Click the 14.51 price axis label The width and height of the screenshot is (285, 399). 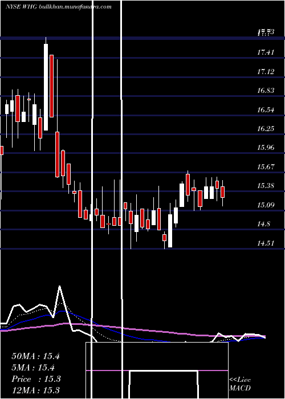[266, 243]
